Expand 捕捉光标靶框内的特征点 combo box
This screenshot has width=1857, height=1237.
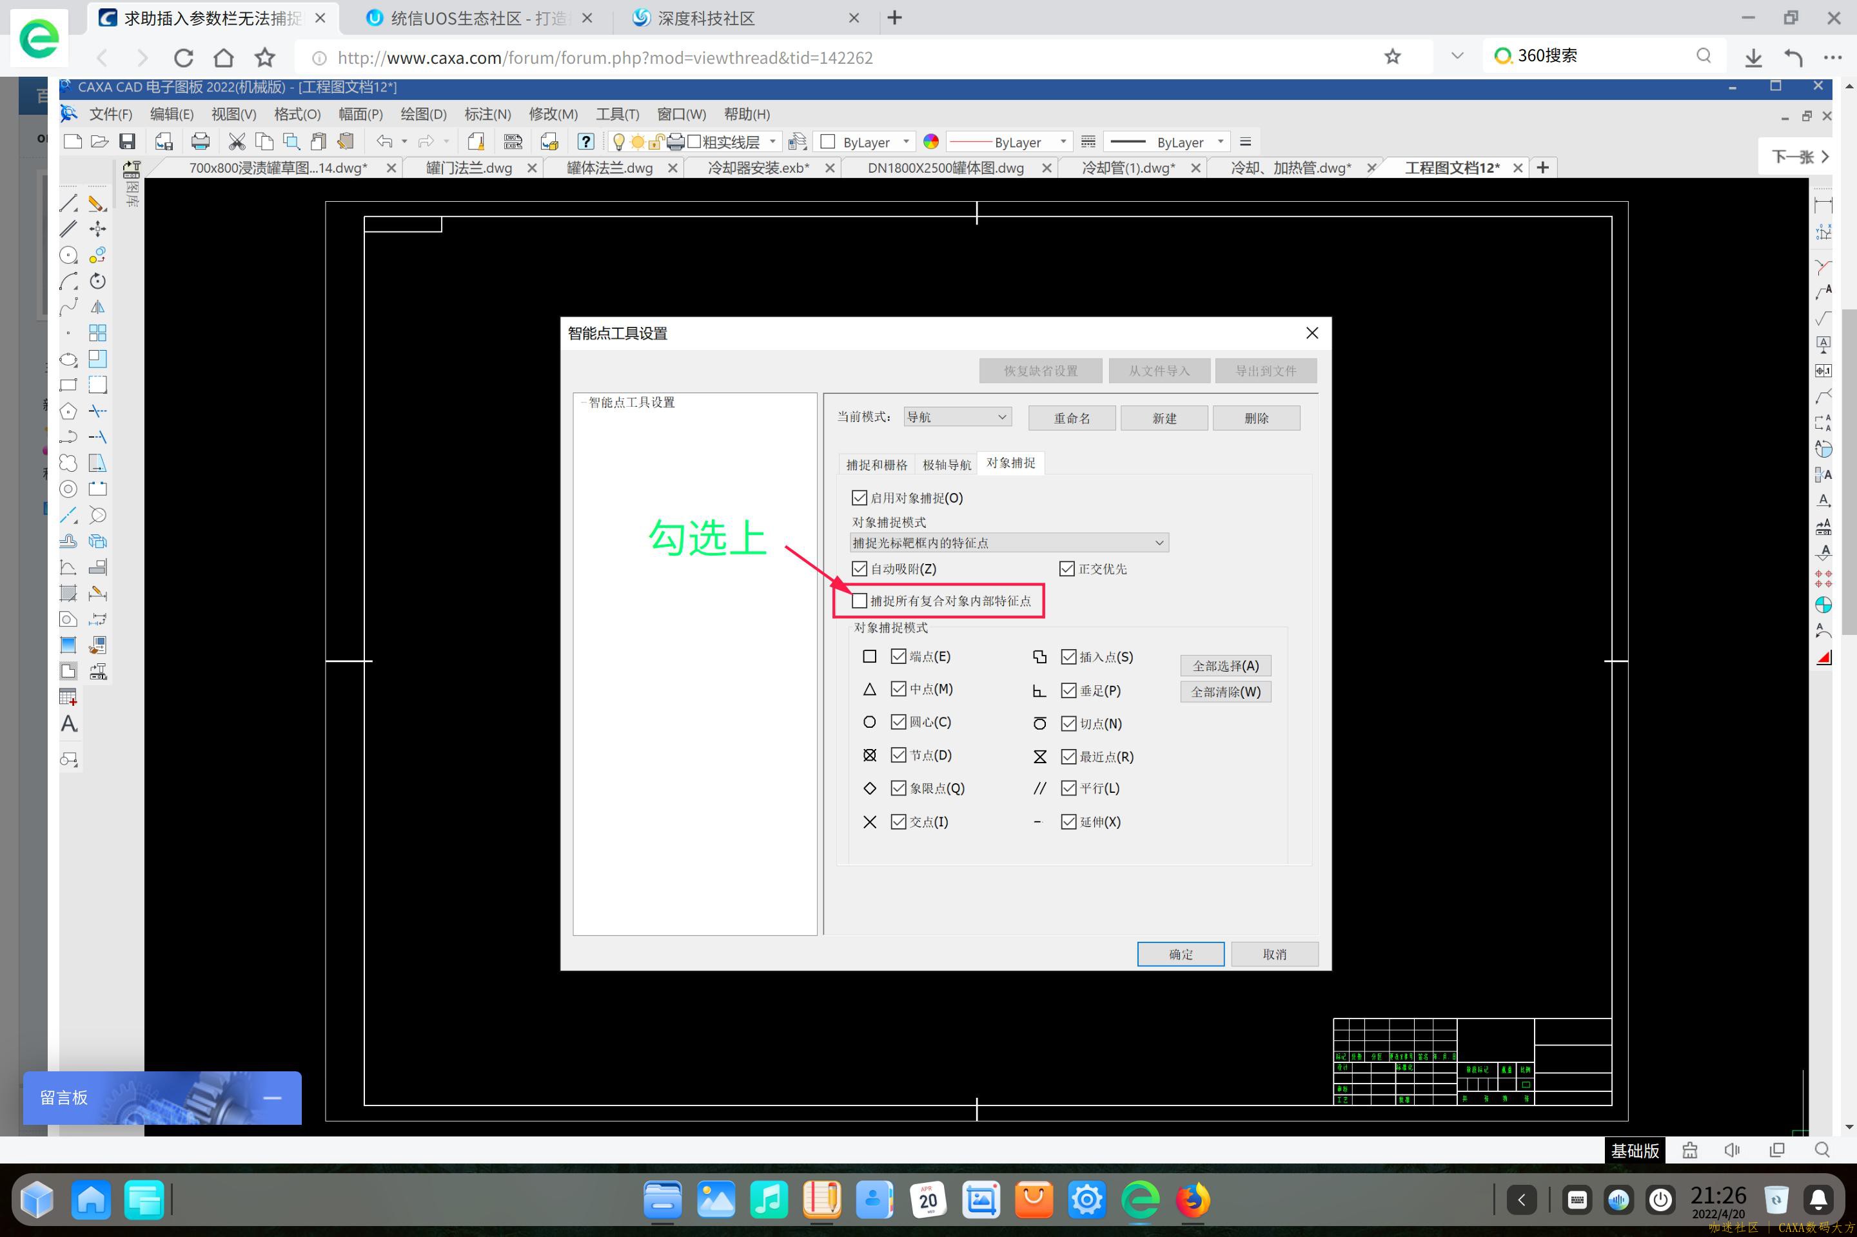tap(1008, 543)
